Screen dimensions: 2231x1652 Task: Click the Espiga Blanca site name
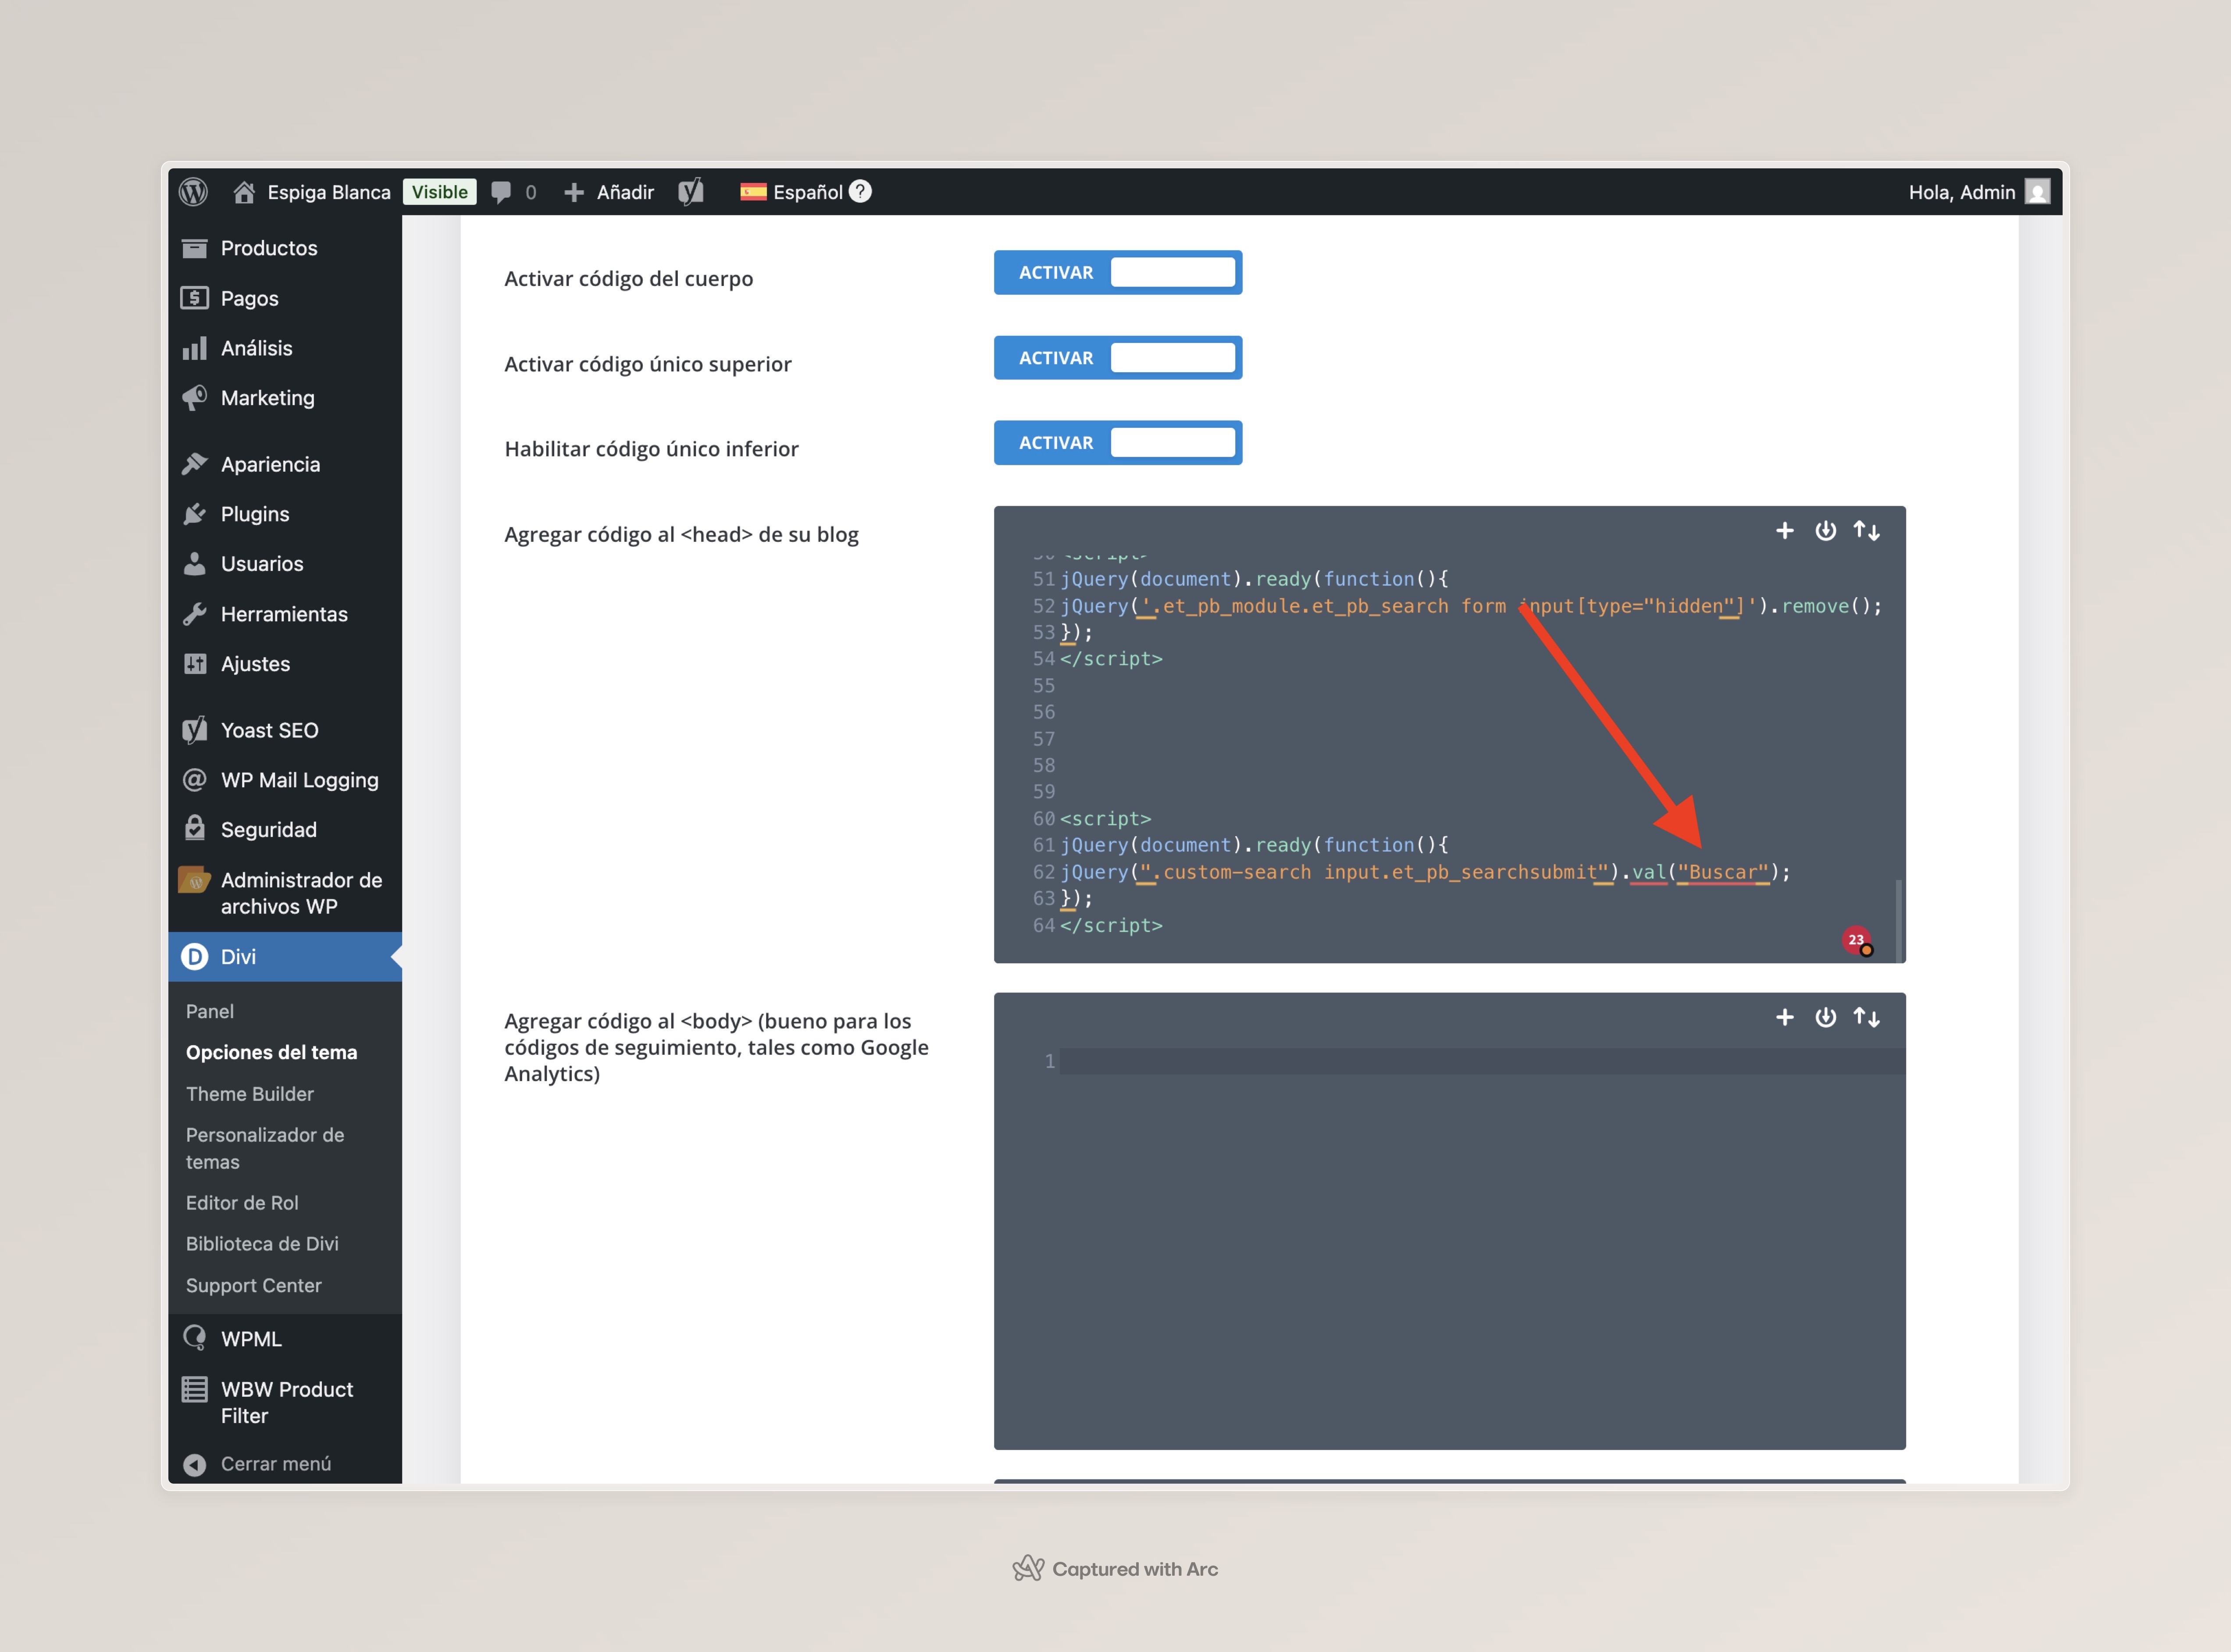click(328, 192)
